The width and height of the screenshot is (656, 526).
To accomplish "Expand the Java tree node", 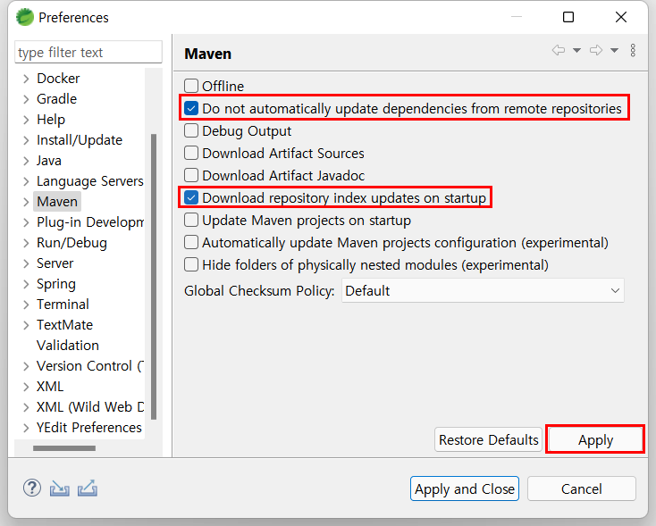I will (26, 161).
